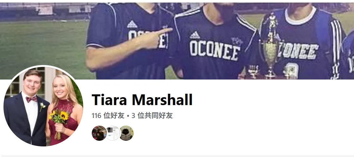Image resolution: width=354 pixels, height=160 pixels.
Task: Click the Adidas logo on the center jersey
Action: click(x=195, y=35)
